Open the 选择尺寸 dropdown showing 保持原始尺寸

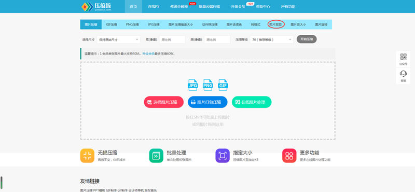coord(119,39)
